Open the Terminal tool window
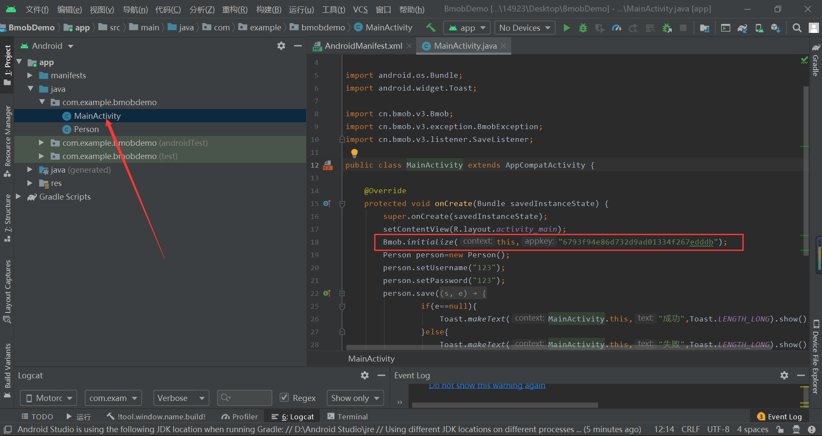 (352, 416)
